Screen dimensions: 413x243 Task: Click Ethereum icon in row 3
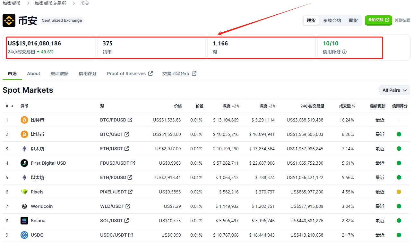click(24, 149)
